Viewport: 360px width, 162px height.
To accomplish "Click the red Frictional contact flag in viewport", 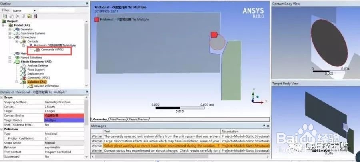I will coord(214,35).
